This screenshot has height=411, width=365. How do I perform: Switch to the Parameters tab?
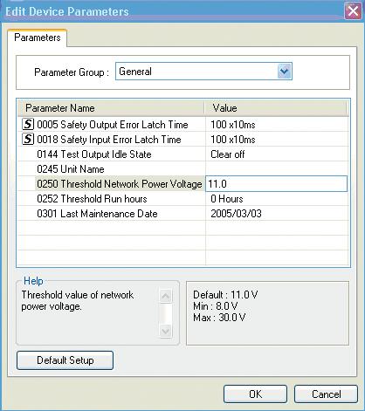tap(38, 38)
